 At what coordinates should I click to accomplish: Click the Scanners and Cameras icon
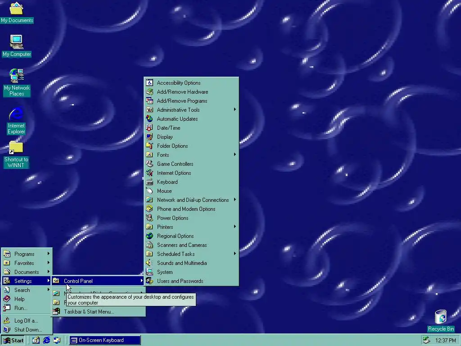click(149, 245)
